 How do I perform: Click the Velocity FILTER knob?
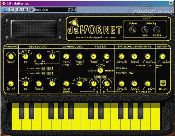[x=157, y=30]
